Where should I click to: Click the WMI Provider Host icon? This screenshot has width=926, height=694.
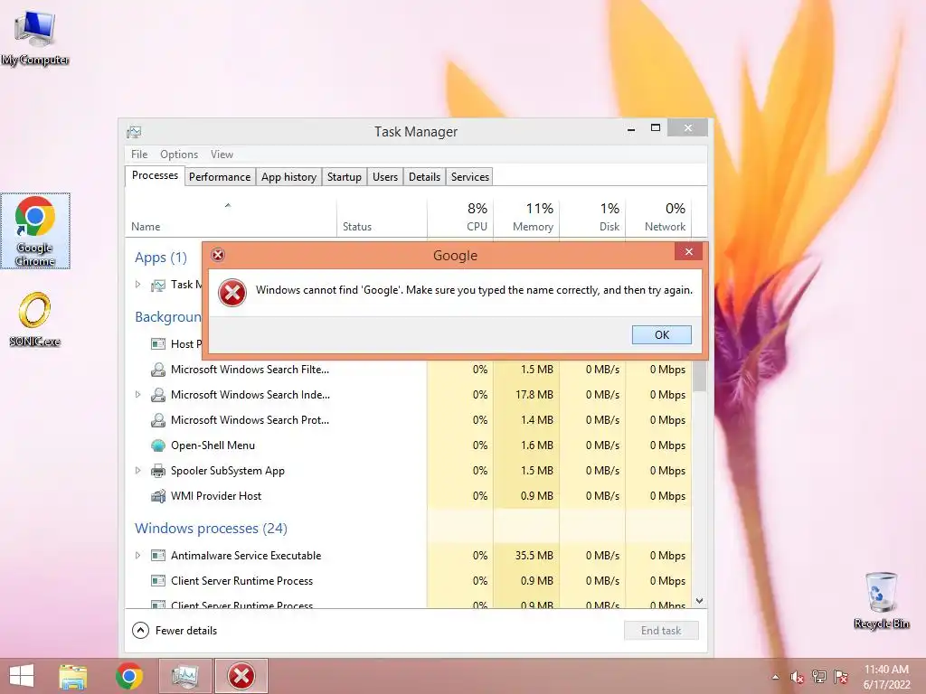pos(157,496)
